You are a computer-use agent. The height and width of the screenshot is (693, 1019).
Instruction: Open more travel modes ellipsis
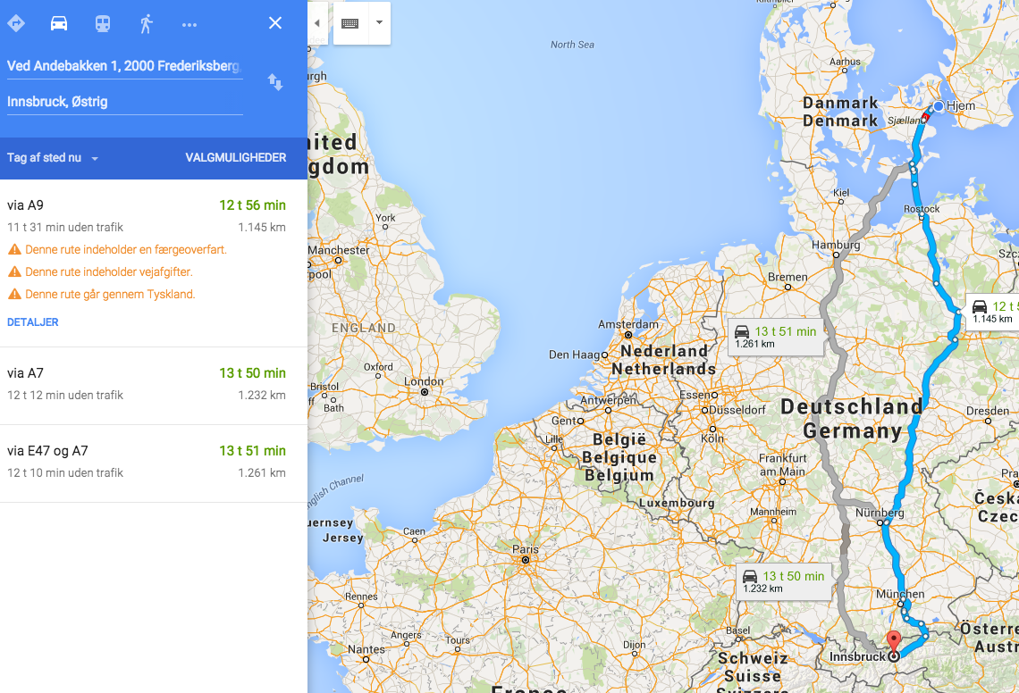[189, 24]
